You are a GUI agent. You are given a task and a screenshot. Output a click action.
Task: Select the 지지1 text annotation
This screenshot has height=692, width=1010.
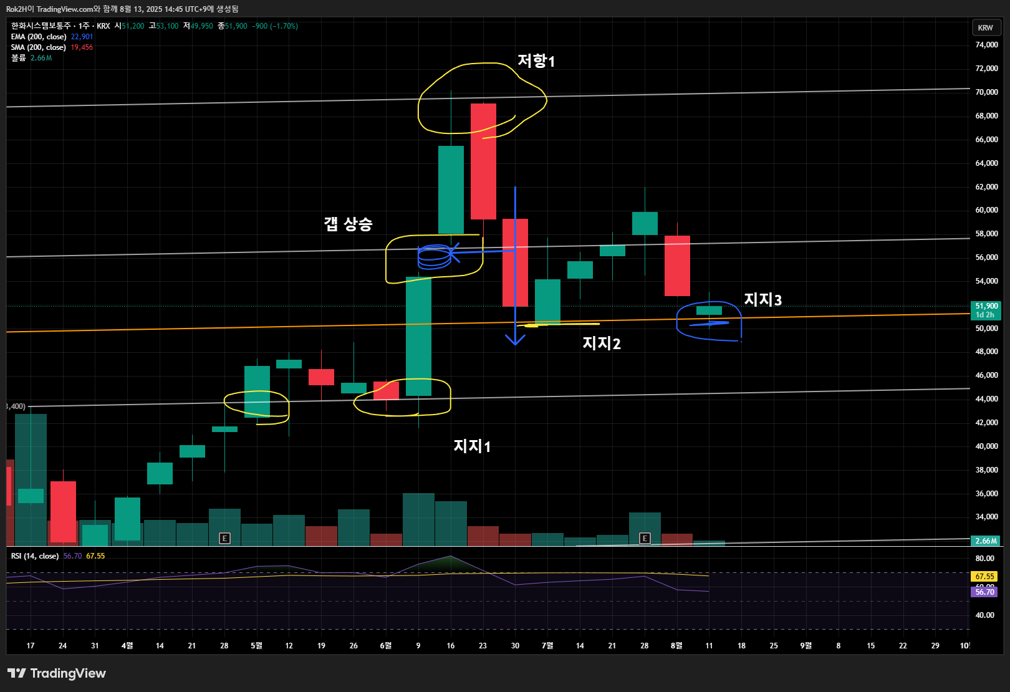(x=472, y=446)
